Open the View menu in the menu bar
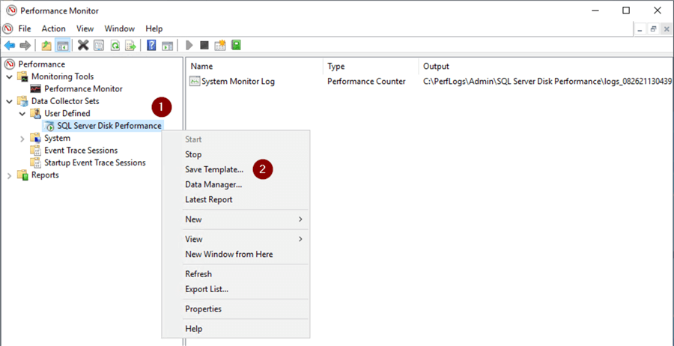674x346 pixels. [85, 28]
